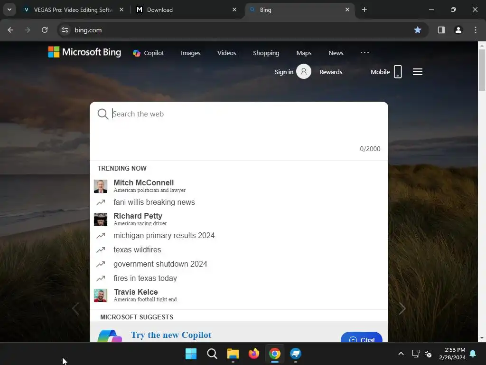Open Chrome three-dot menu
The height and width of the screenshot is (365, 486).
[x=475, y=30]
